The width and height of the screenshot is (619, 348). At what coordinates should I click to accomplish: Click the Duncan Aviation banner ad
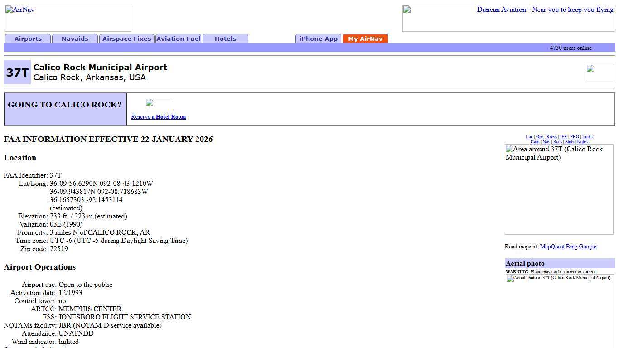[x=508, y=18]
